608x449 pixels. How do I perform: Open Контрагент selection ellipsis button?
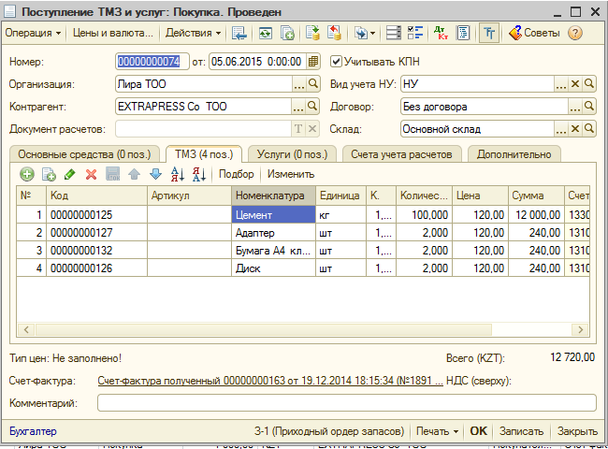tap(297, 107)
